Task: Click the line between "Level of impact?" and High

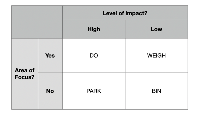Action: point(94,20)
